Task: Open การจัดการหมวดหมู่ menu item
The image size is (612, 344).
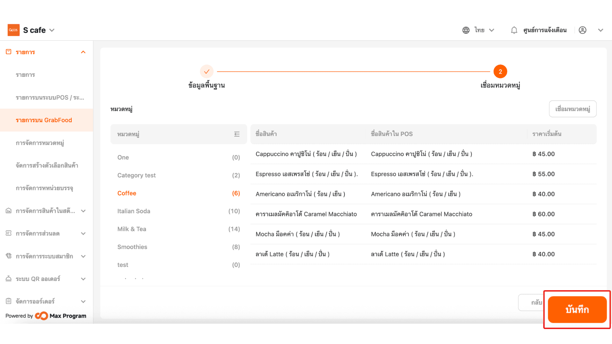Action: point(40,143)
